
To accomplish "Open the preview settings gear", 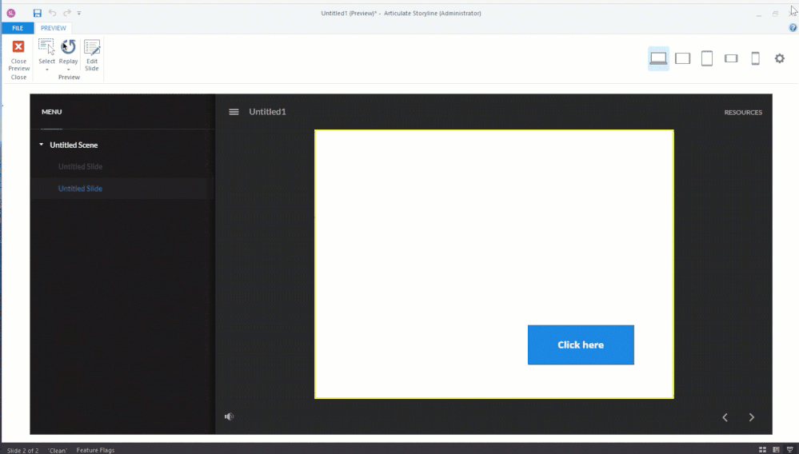I will (x=780, y=58).
